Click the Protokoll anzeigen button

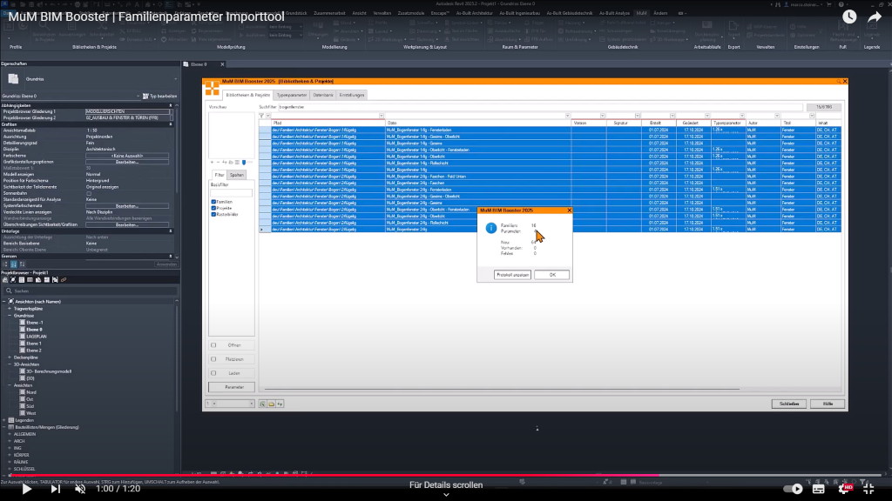[512, 275]
